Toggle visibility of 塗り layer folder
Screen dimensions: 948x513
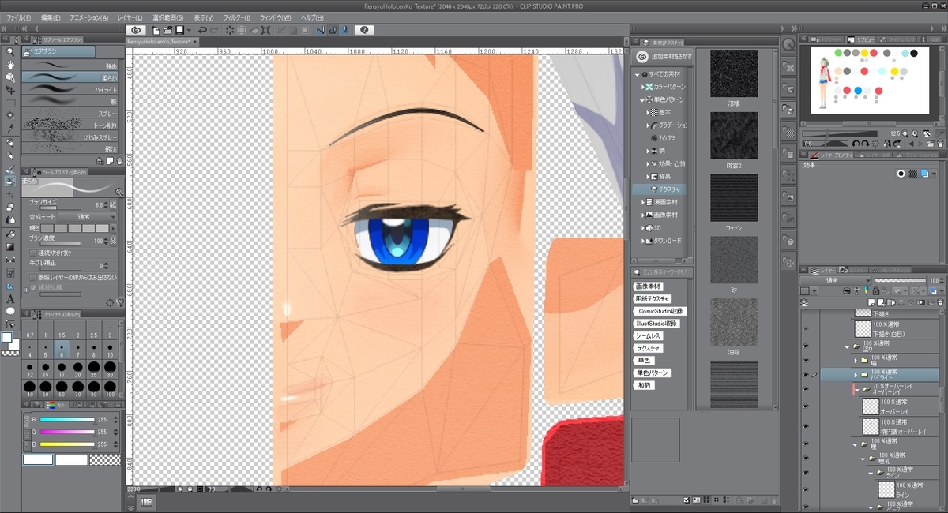click(806, 346)
